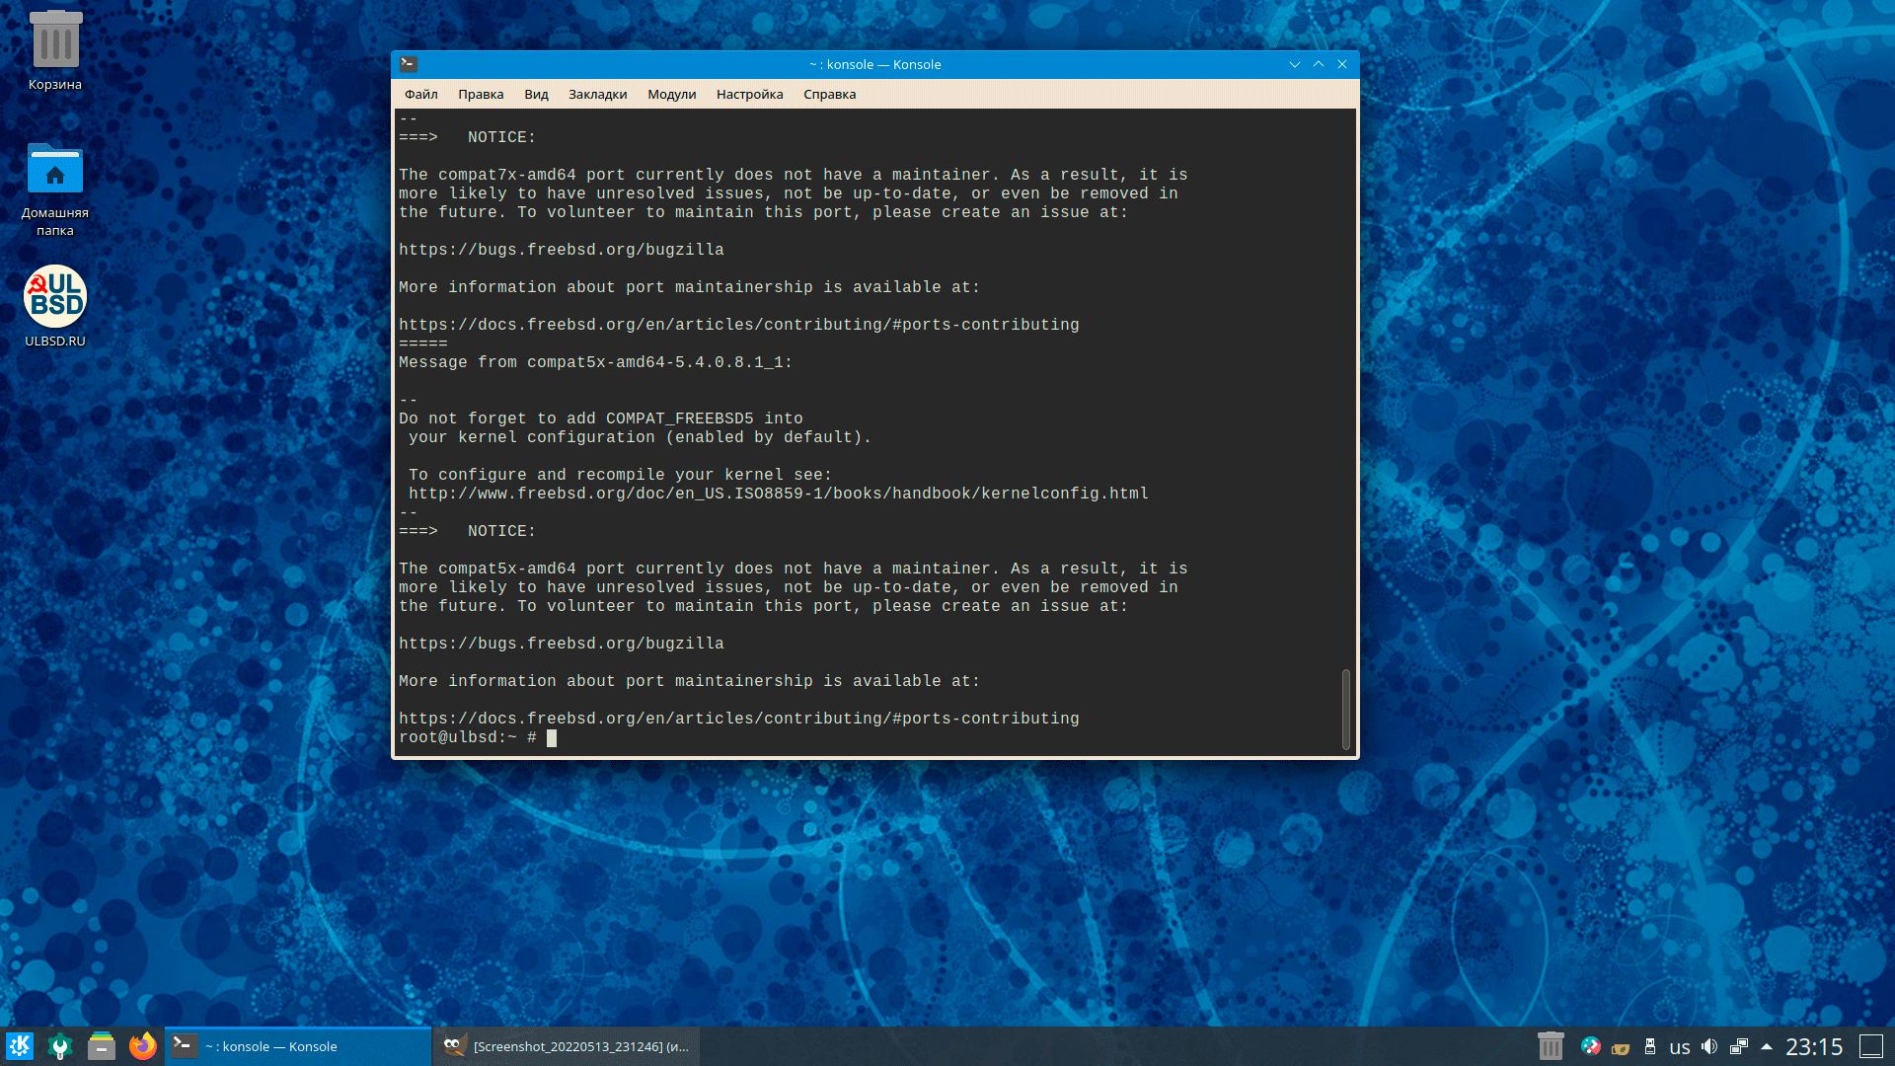Launch Firefox from the taskbar
The width and height of the screenshot is (1895, 1066).
(143, 1046)
